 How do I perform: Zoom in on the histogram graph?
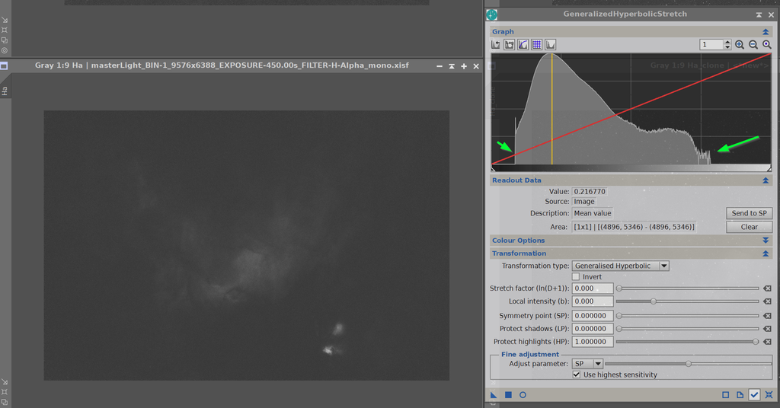[x=740, y=45]
